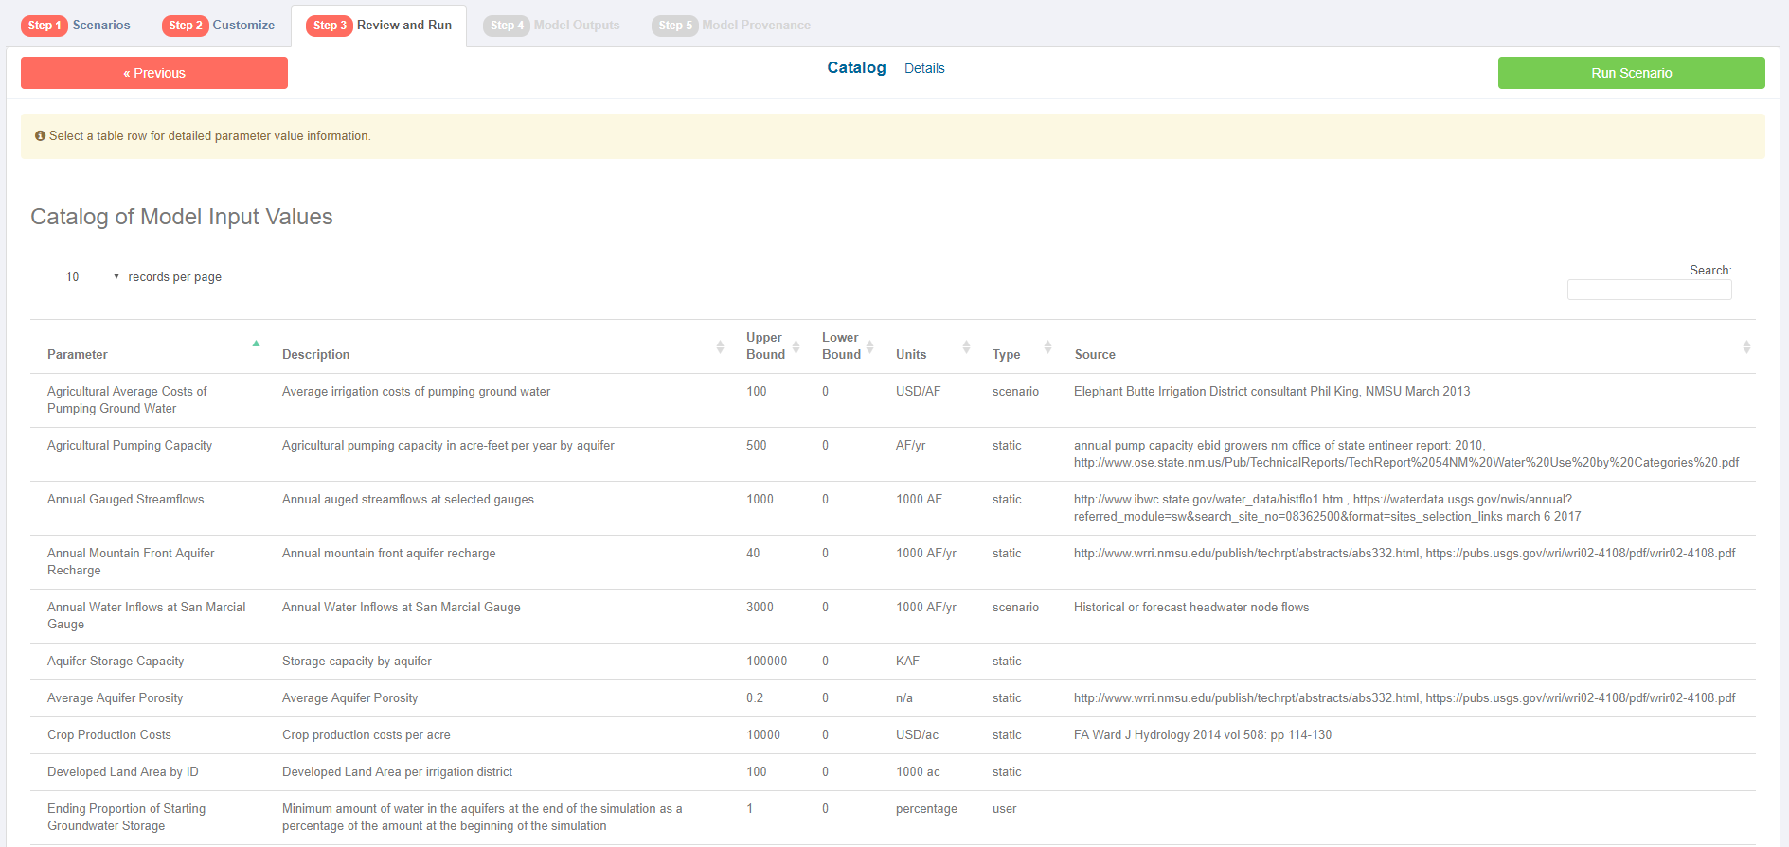Select the Annual Gauged Streamflows row

tap(892, 508)
